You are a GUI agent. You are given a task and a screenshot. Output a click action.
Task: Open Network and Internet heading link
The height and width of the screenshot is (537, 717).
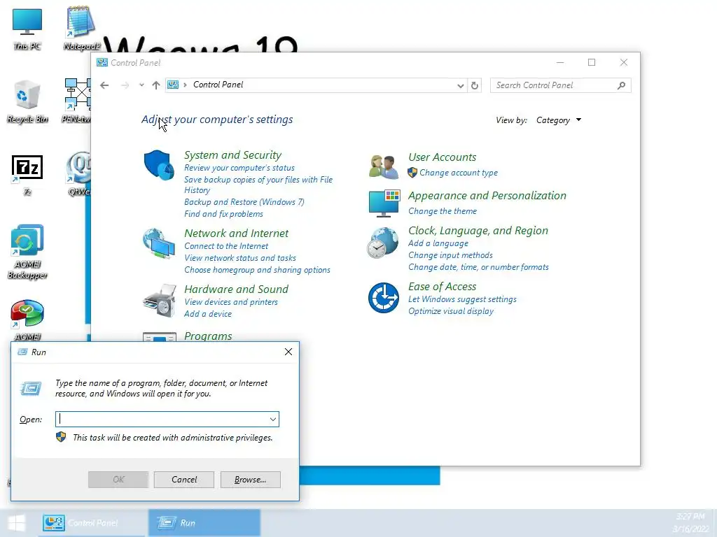tap(237, 234)
